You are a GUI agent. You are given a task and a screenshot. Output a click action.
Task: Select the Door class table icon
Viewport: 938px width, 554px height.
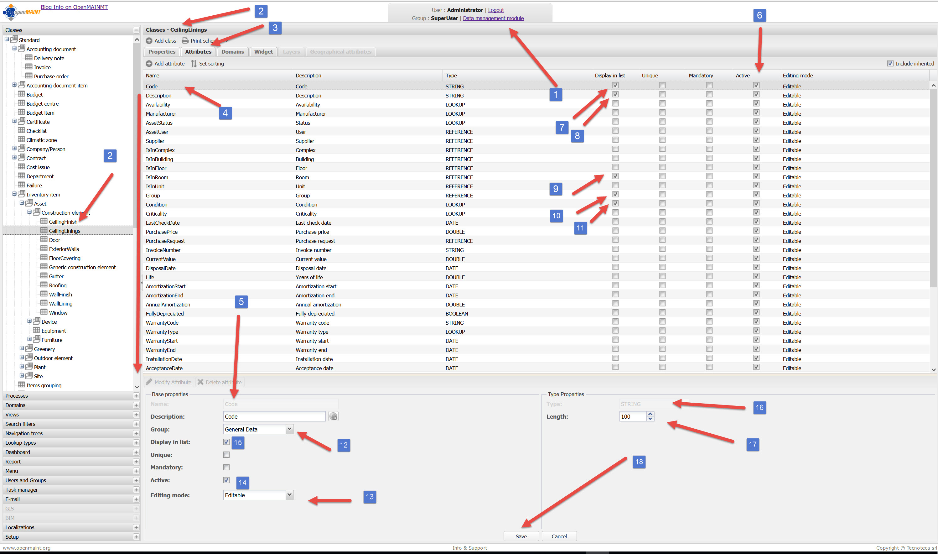coord(44,240)
